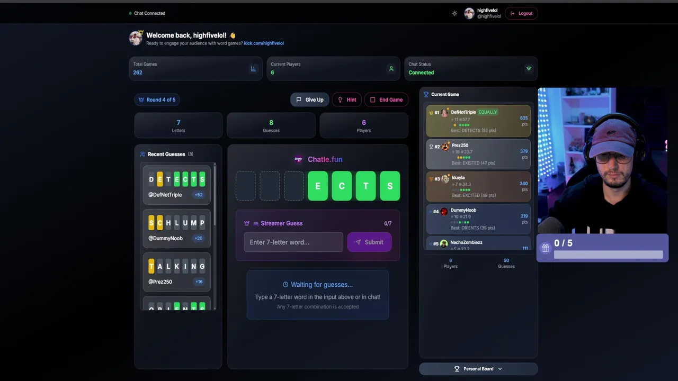Expand the Personal Board dropdown
The image size is (678, 381).
(478, 369)
